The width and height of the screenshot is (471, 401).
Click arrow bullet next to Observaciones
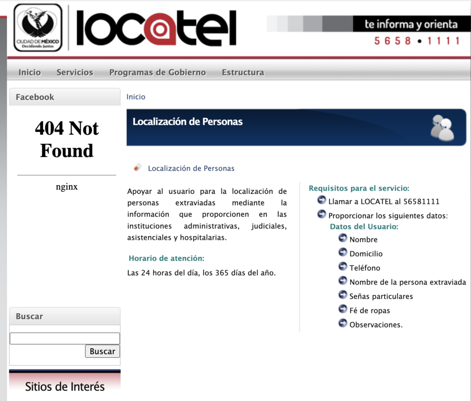pos(343,324)
